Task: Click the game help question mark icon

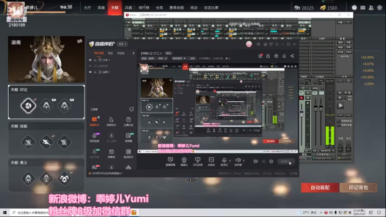Action: [354, 8]
